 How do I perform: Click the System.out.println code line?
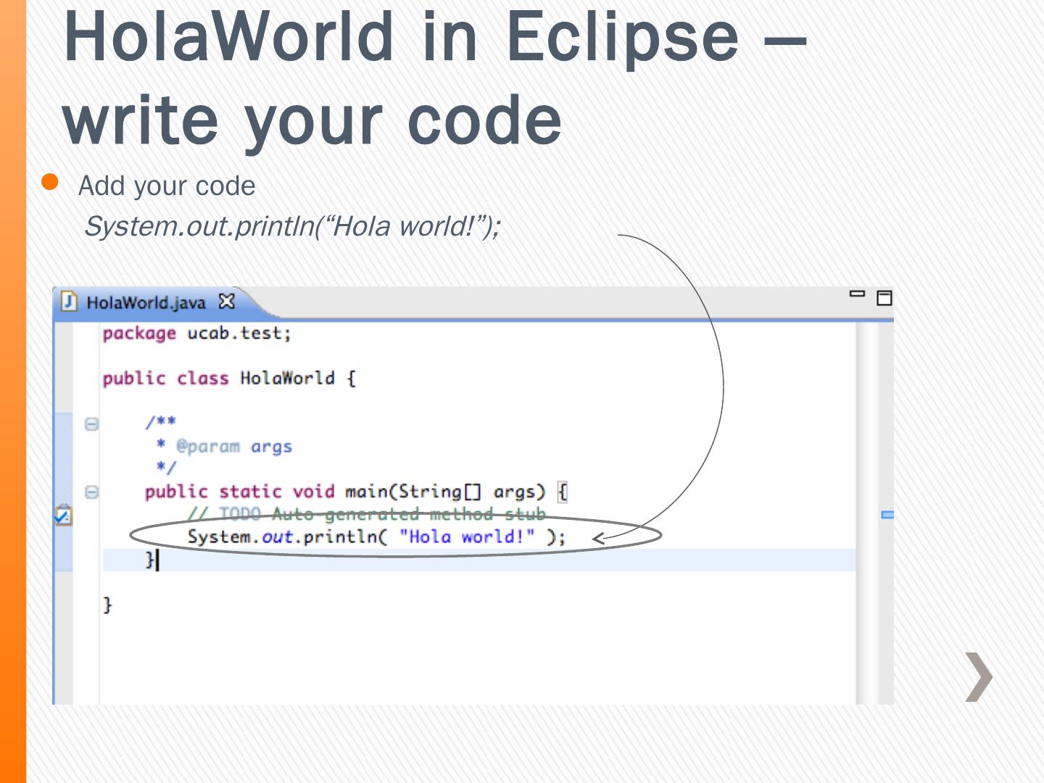pos(376,537)
